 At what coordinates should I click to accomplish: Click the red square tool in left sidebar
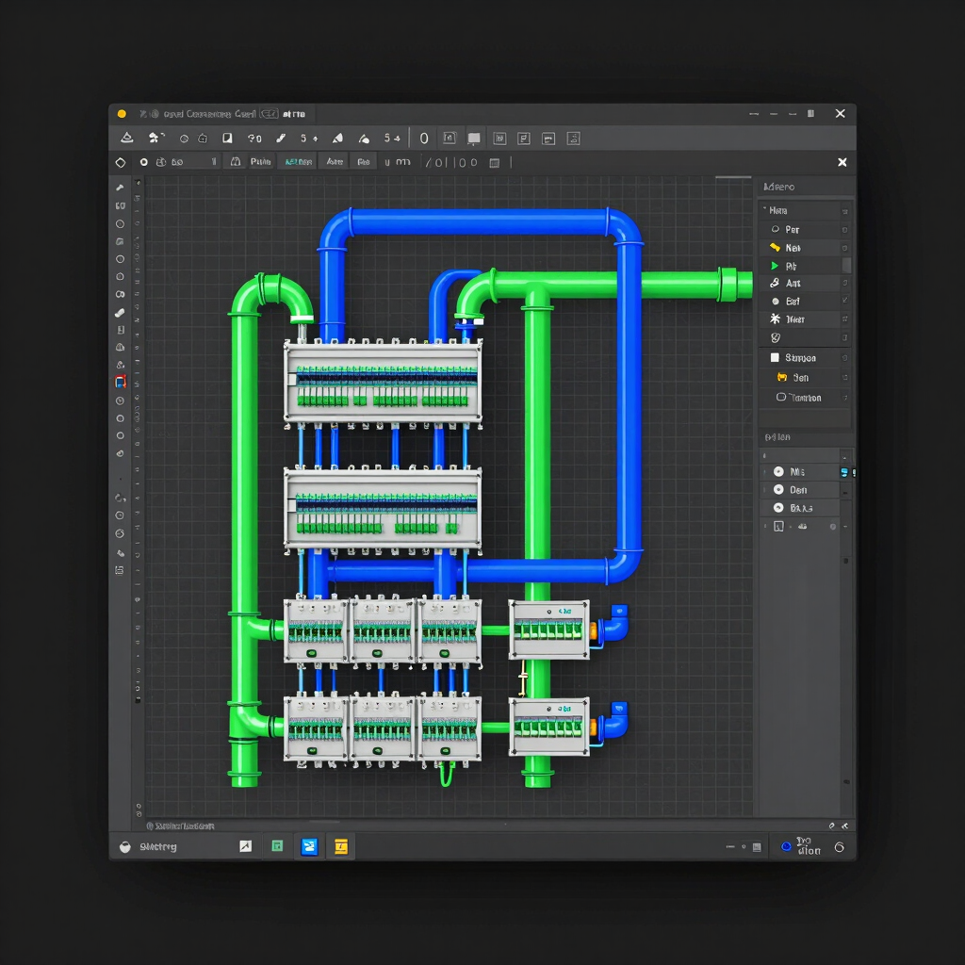pos(121,383)
